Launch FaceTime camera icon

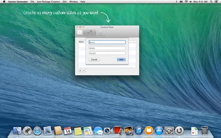108,131
